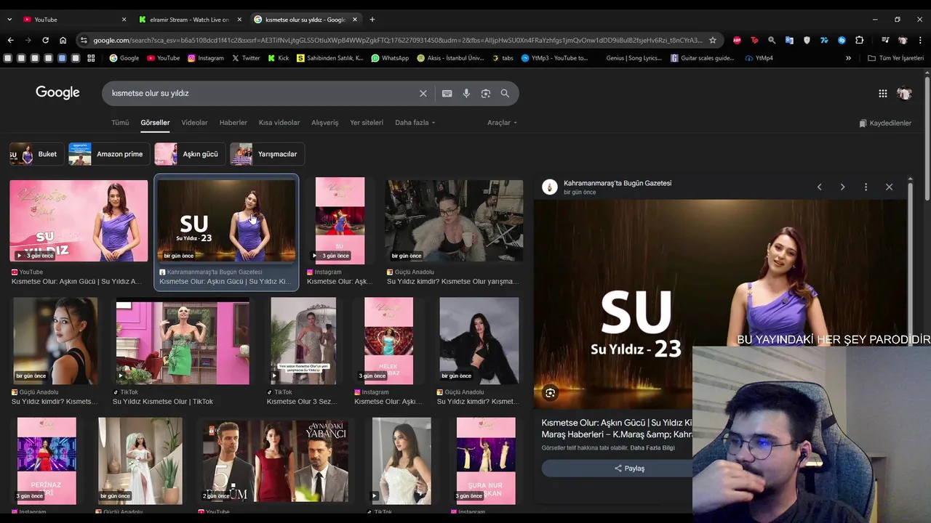Open the preview panel three-dot menu
The height and width of the screenshot is (523, 931).
coord(866,187)
